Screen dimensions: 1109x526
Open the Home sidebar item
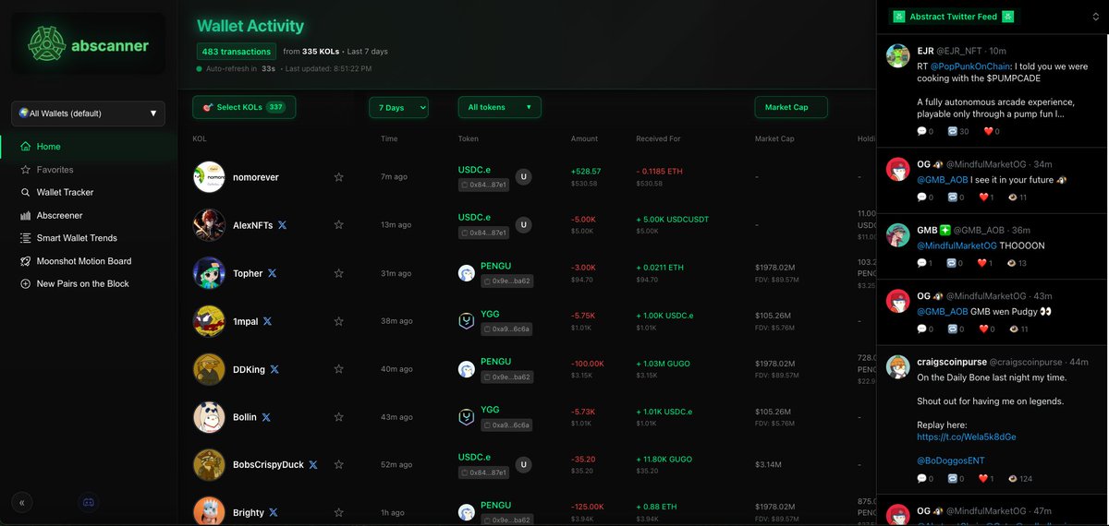pos(89,147)
